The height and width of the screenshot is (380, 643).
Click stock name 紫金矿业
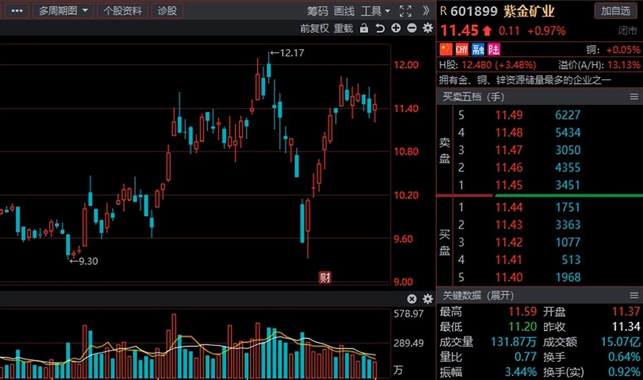pyautogui.click(x=529, y=12)
